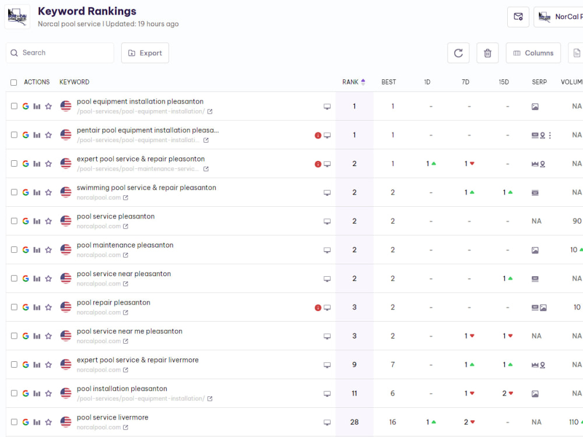
Task: Click red alert icon on pool repair pleasanton
Action: click(318, 308)
